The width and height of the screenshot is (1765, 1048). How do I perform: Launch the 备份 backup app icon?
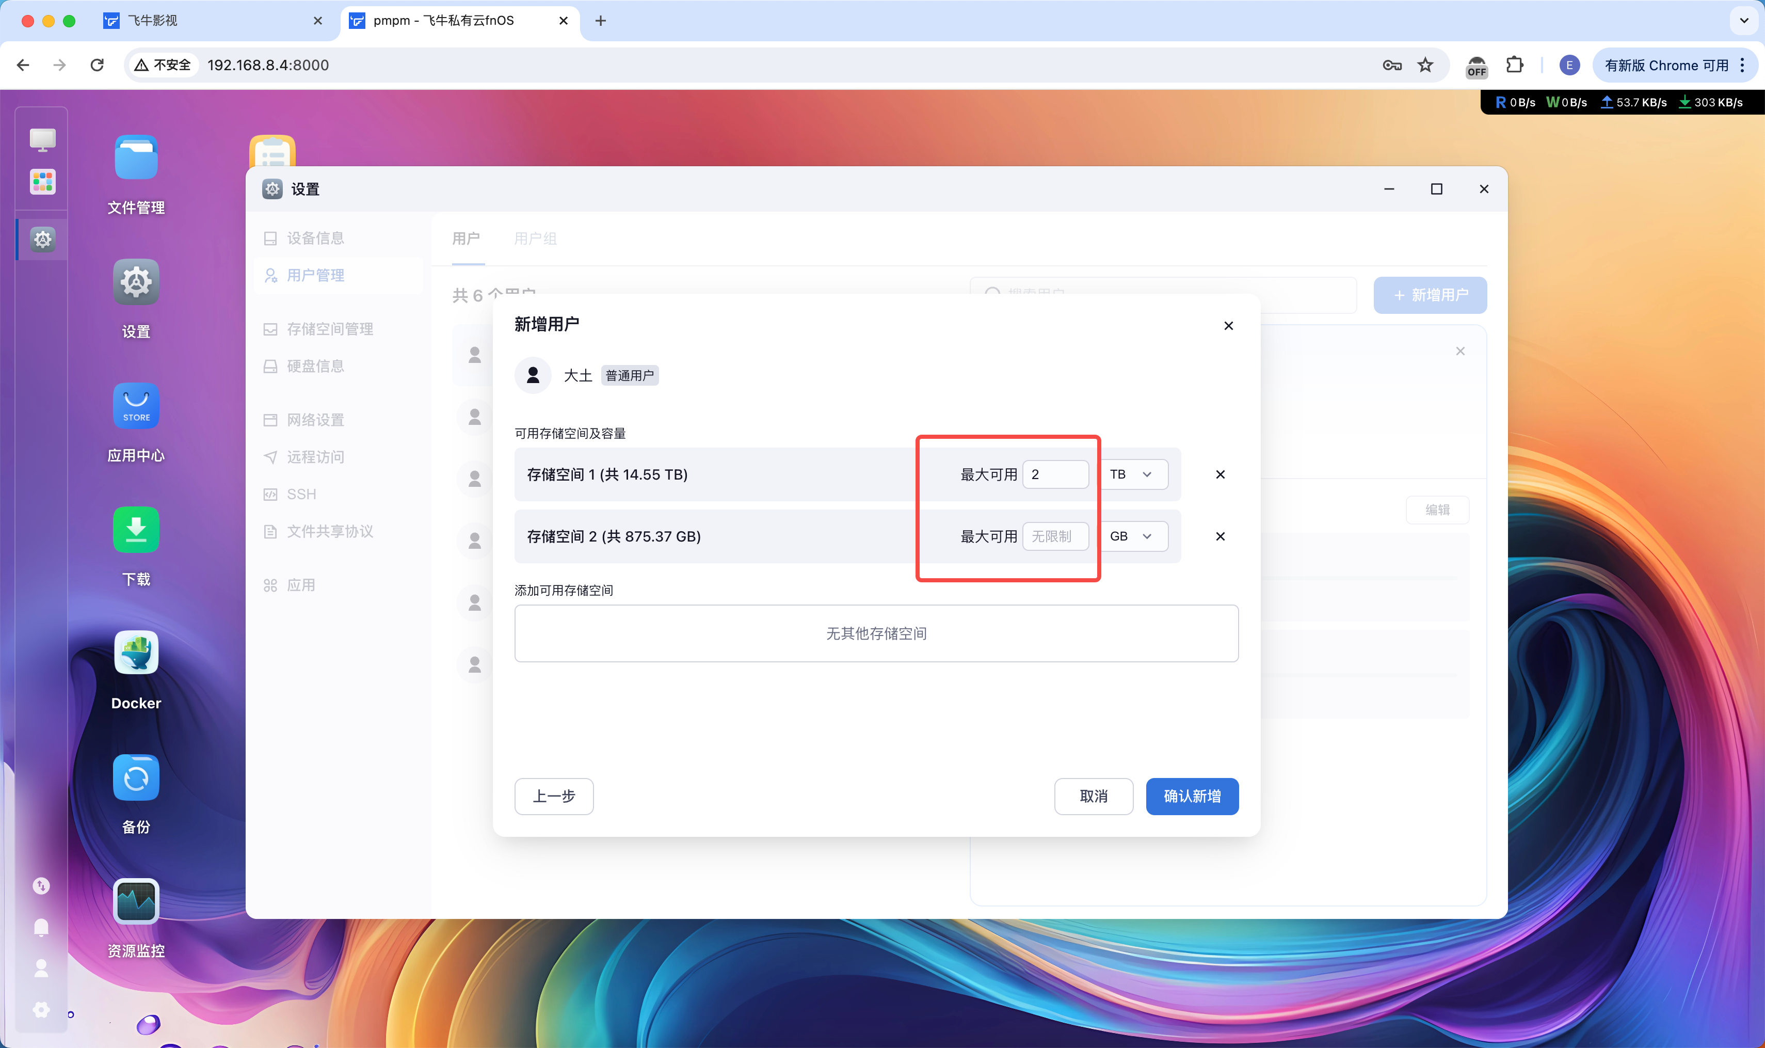tap(136, 777)
